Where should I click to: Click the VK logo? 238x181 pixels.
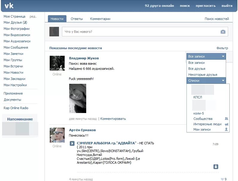[x=9, y=6]
